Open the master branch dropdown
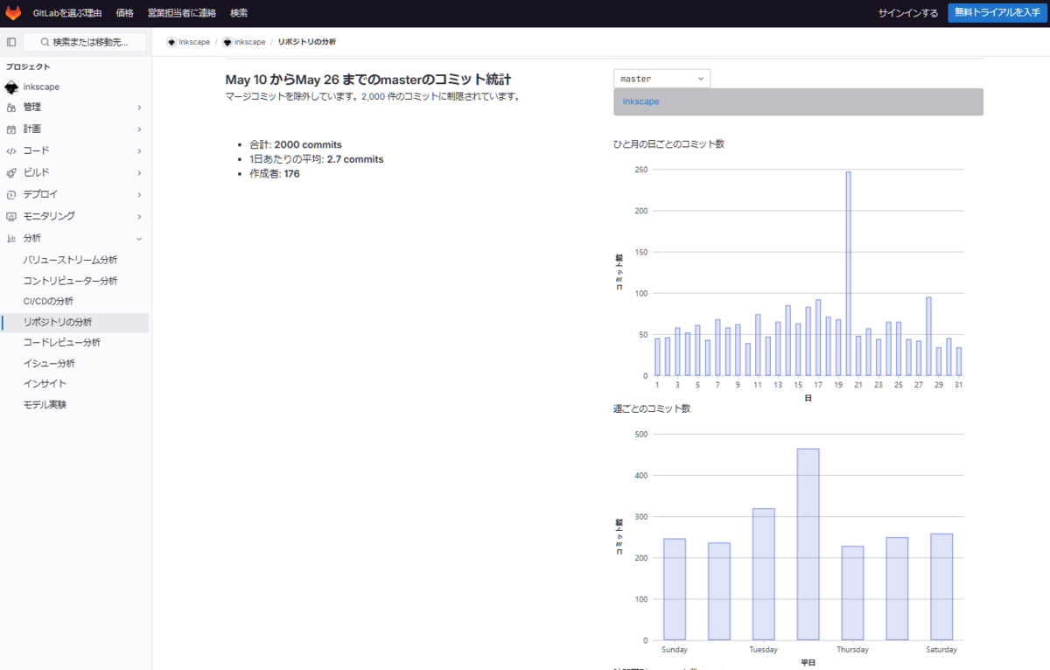 (662, 79)
